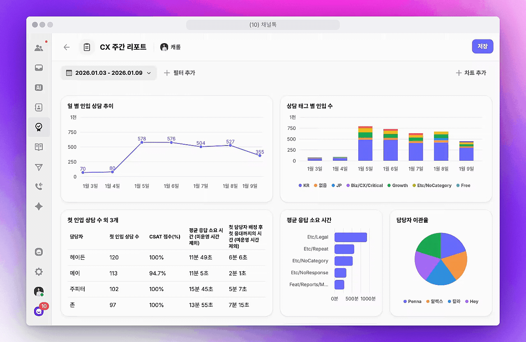Select the 메이 row name
The height and width of the screenshot is (342, 526).
click(74, 273)
